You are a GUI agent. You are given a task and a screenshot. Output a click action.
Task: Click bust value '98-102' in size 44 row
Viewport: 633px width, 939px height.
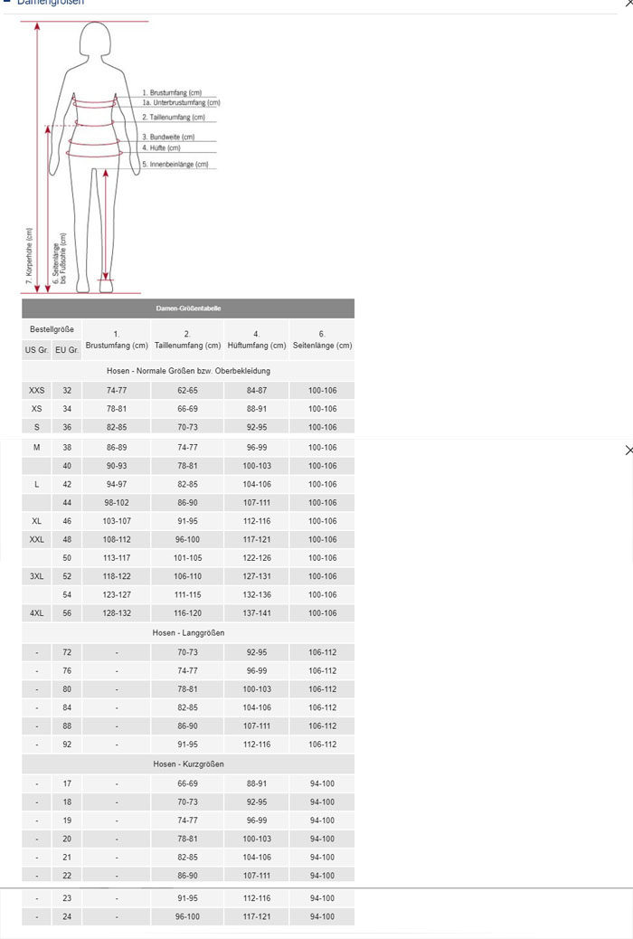click(117, 503)
